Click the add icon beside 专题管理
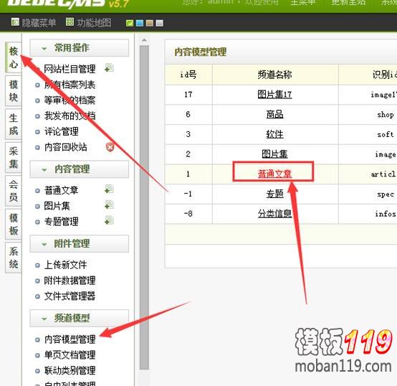The width and height of the screenshot is (397, 386). point(109,220)
